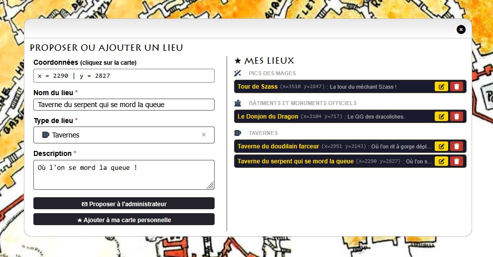Edit Le Donjon du Dragon entry

click(x=441, y=117)
